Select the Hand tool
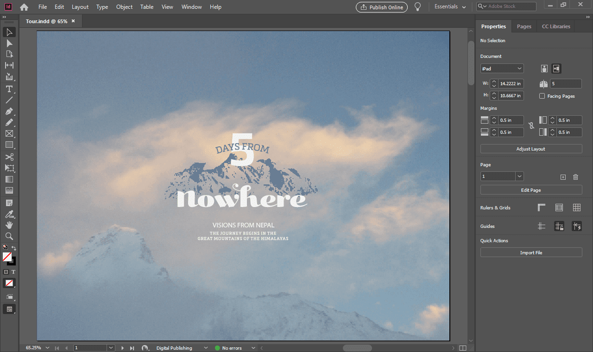 [9, 225]
